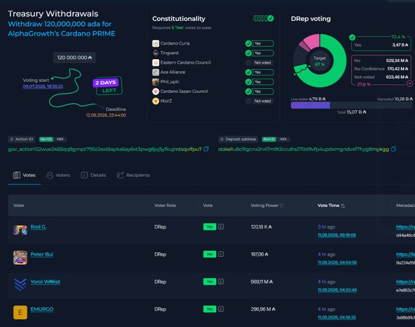This screenshot has width=415, height=327.
Task: Open Peter Bui's vote timestamp link
Action: pyautogui.click(x=337, y=263)
